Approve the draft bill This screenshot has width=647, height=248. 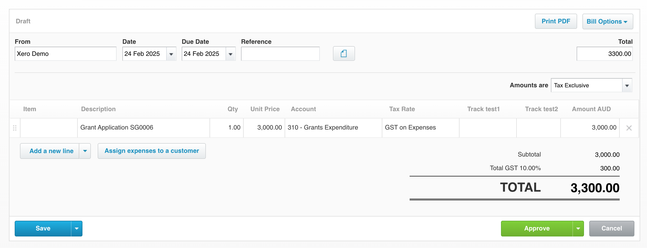[x=536, y=229]
